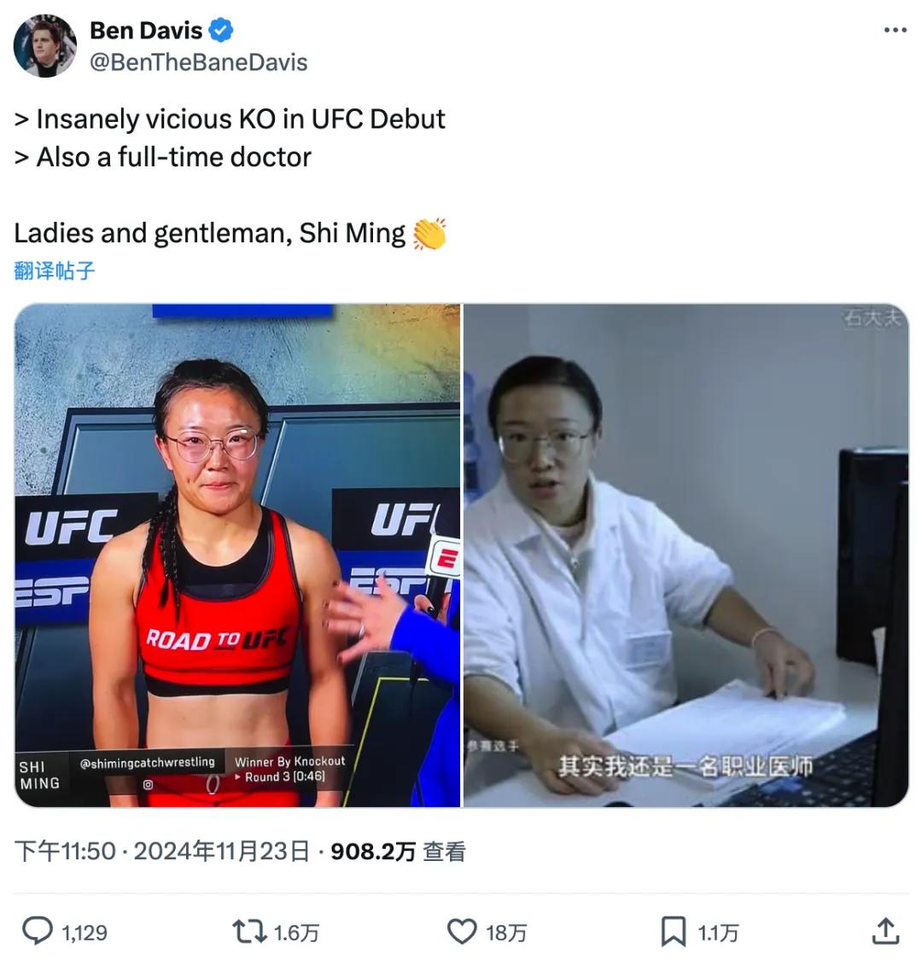
Task: Open the doctor in white coat photo
Action: click(x=686, y=556)
